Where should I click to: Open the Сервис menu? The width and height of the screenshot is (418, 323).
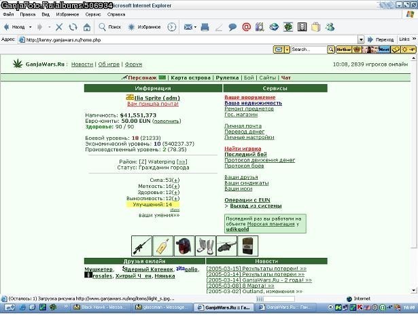point(93,14)
